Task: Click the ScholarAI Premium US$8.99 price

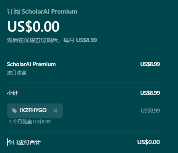Action: coord(150,64)
